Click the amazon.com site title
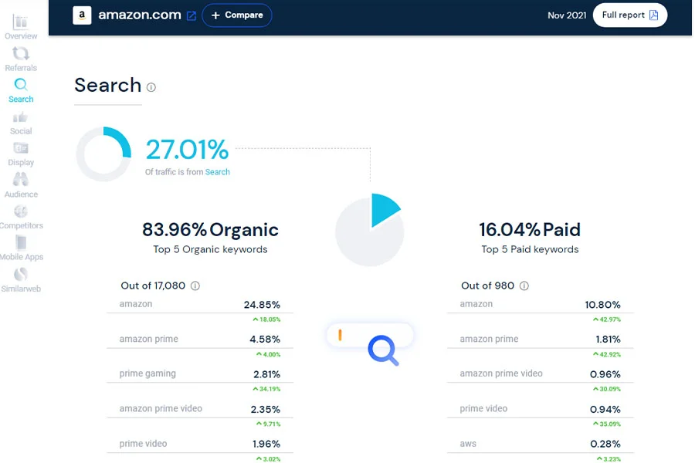Viewport: 695px width, 463px height. (x=140, y=15)
